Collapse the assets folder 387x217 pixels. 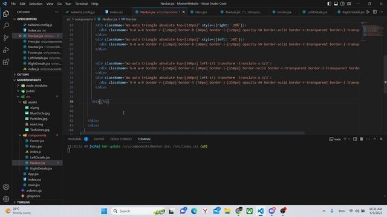click(x=32, y=102)
